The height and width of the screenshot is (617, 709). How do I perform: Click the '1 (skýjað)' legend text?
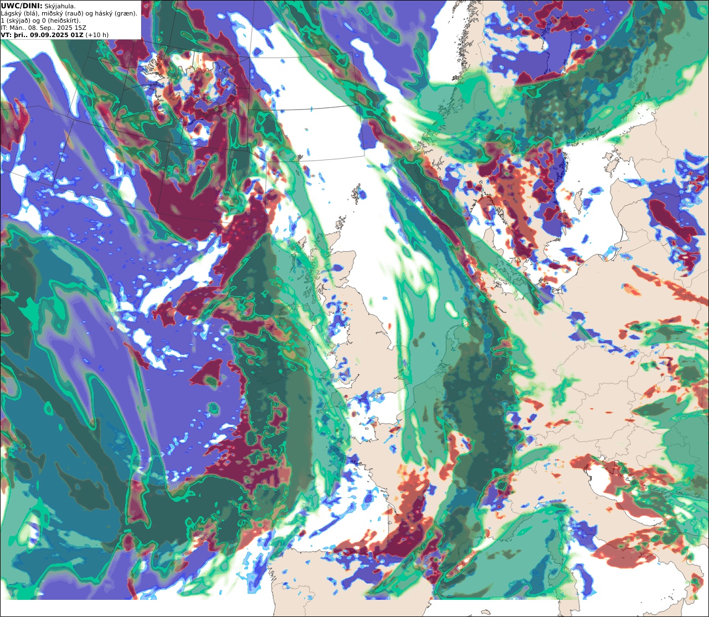coord(15,20)
